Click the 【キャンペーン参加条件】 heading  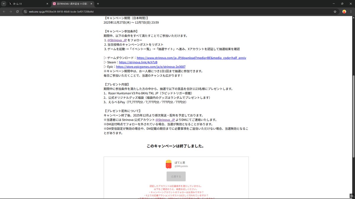click(x=121, y=31)
